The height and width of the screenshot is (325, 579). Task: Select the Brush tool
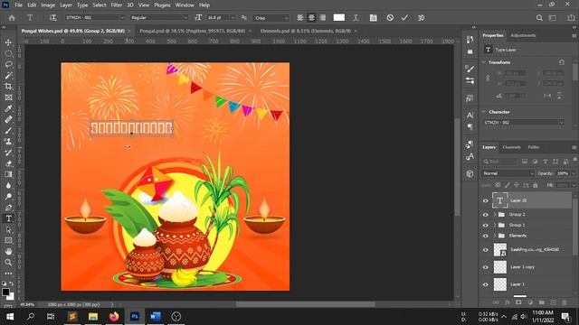[x=8, y=130]
